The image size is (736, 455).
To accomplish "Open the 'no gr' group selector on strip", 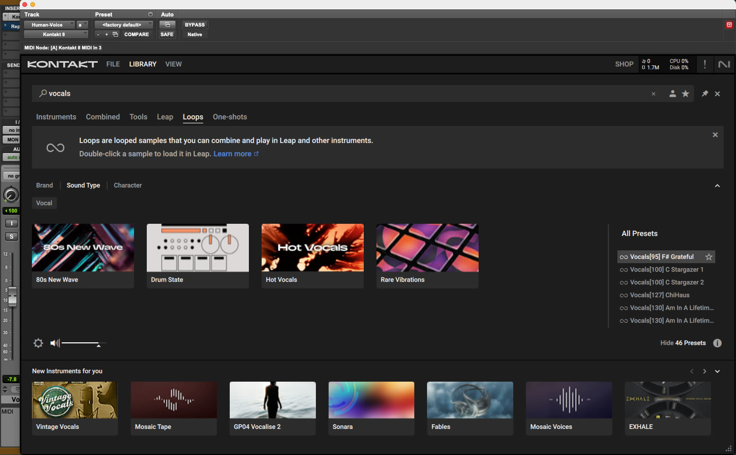I will click(x=11, y=176).
